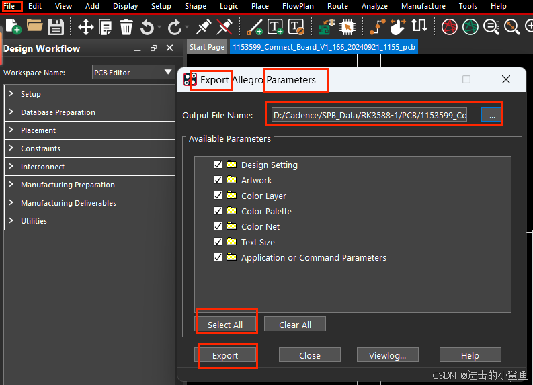Switch to the 1153599_Connect_Board pcb tab
The height and width of the screenshot is (385, 533).
(x=323, y=47)
